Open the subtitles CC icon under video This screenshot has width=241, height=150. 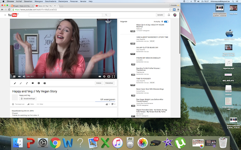[45, 83]
